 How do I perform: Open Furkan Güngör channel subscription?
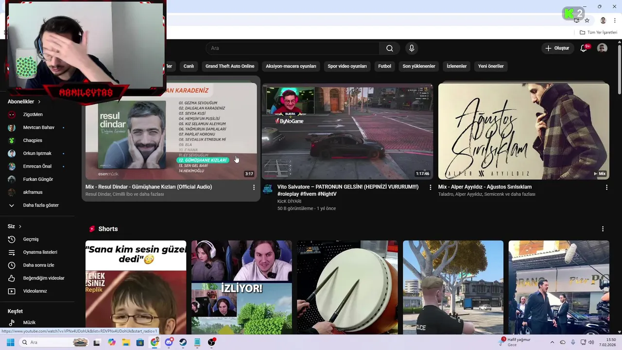click(x=38, y=179)
